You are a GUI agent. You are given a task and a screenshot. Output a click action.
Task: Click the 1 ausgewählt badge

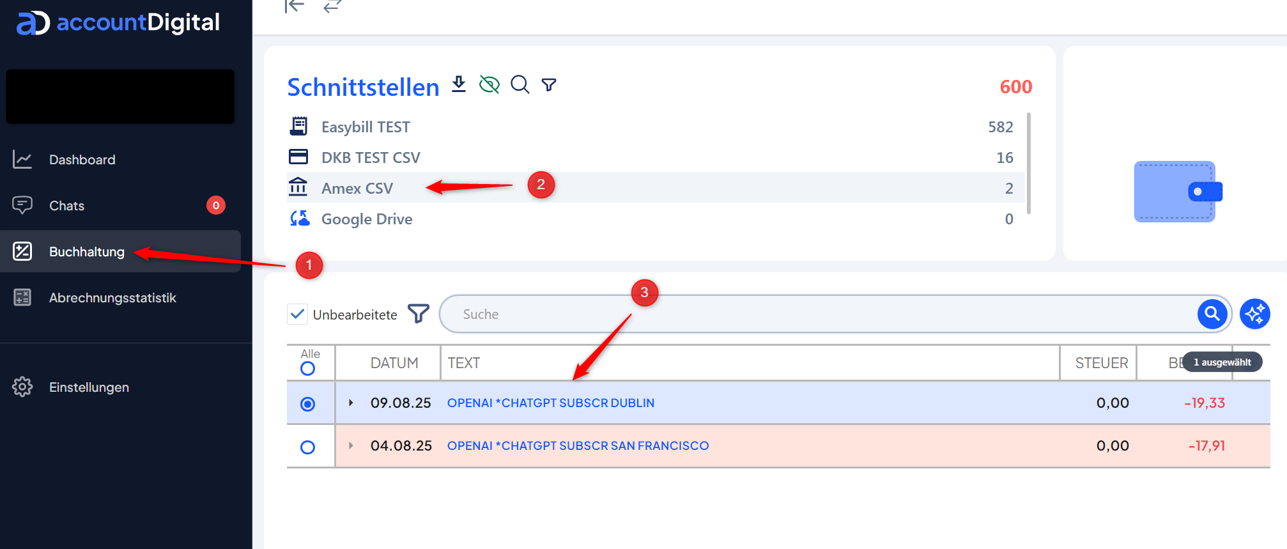(1222, 362)
